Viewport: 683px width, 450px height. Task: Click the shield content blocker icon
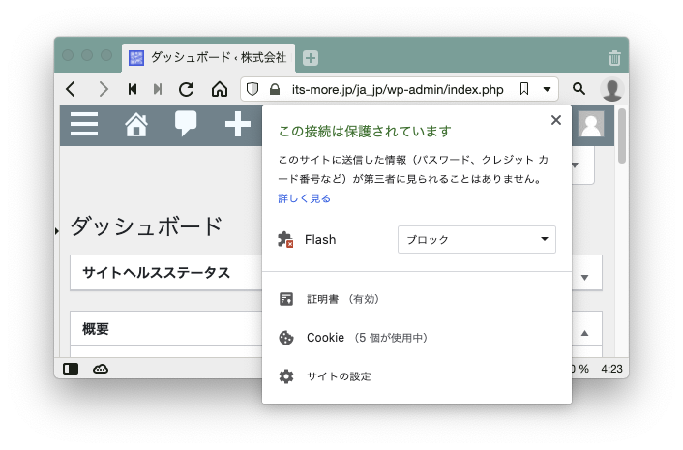click(252, 89)
